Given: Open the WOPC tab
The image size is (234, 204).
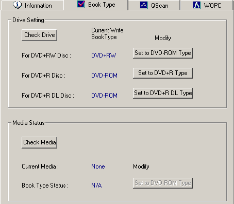Looking at the screenshot, I should coord(207,5).
